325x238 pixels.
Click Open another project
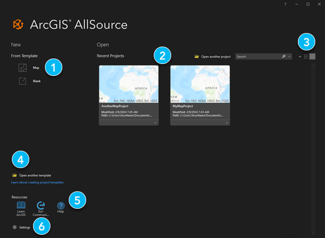coord(212,56)
